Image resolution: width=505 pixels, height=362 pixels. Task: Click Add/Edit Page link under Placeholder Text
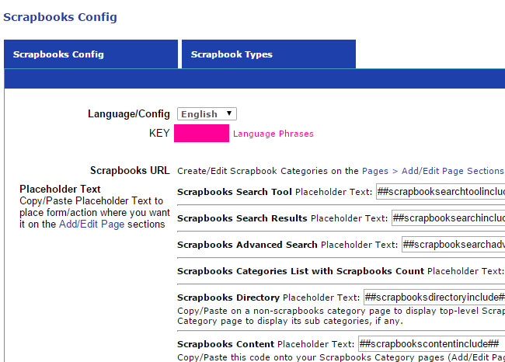[90, 224]
